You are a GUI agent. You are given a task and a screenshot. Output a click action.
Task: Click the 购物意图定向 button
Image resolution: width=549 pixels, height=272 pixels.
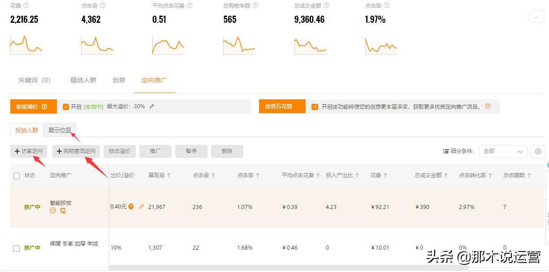pos(75,151)
